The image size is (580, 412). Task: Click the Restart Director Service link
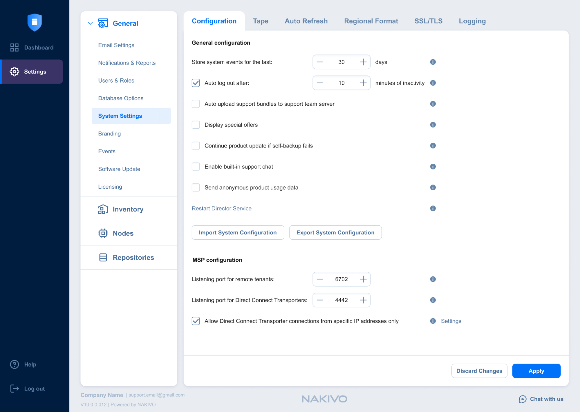point(221,208)
